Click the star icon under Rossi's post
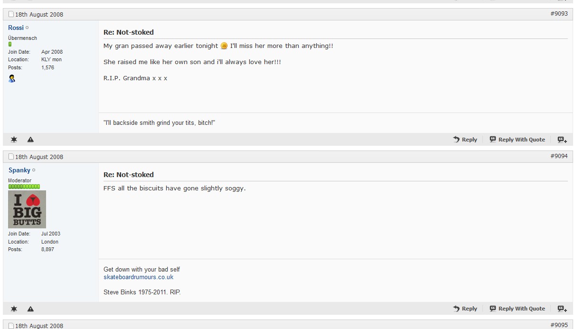Screen dimensions: 575x329 14,140
